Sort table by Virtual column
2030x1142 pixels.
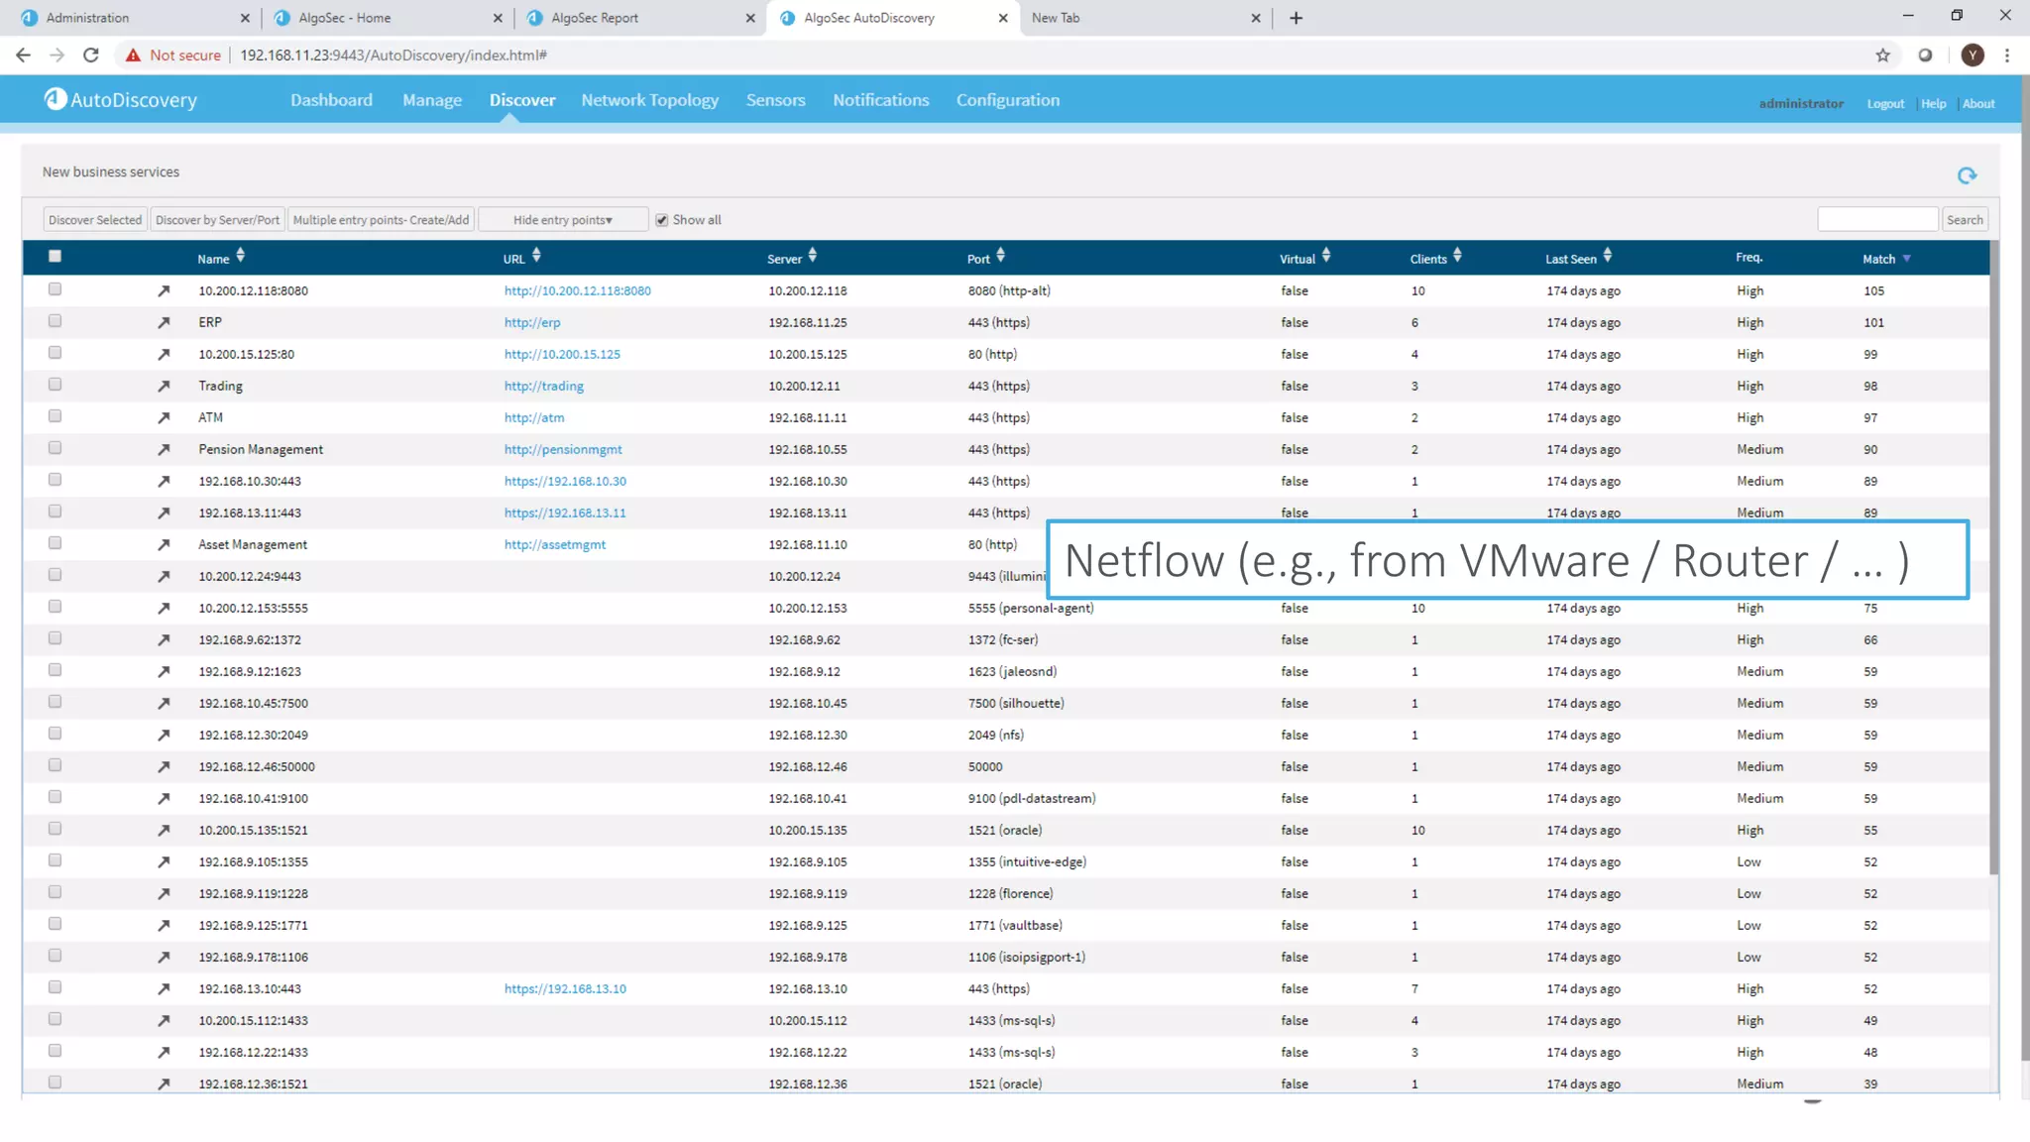pos(1304,258)
